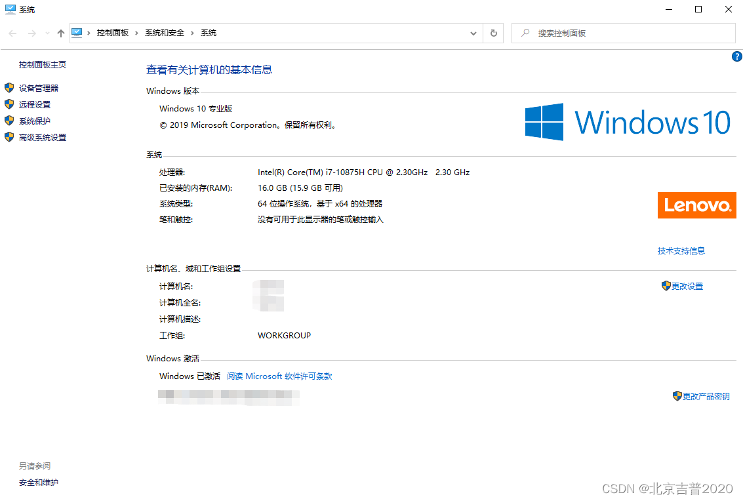
Task: Open 安全和维护 under 另请参阅
Action: click(39, 483)
